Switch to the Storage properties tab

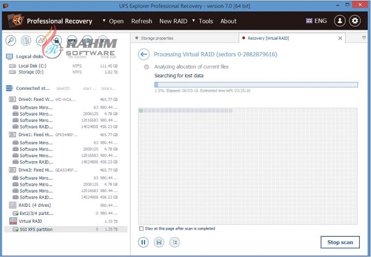click(x=184, y=38)
